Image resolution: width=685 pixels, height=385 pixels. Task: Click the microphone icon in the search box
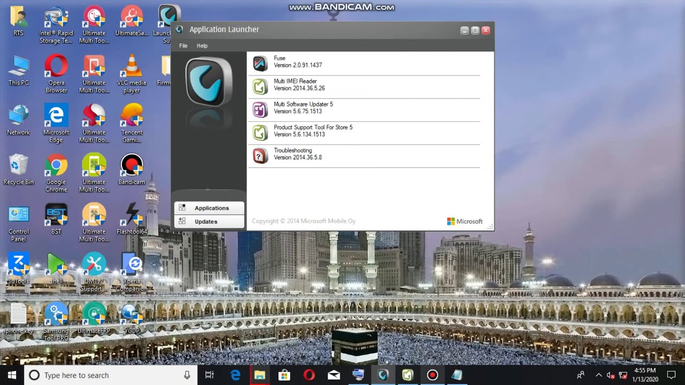[187, 375]
